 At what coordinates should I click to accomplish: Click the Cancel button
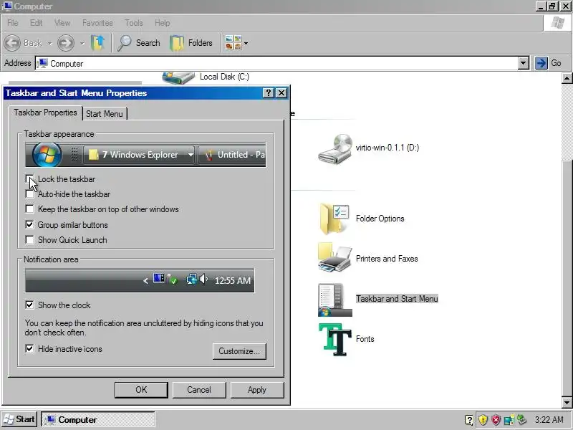[199, 390]
